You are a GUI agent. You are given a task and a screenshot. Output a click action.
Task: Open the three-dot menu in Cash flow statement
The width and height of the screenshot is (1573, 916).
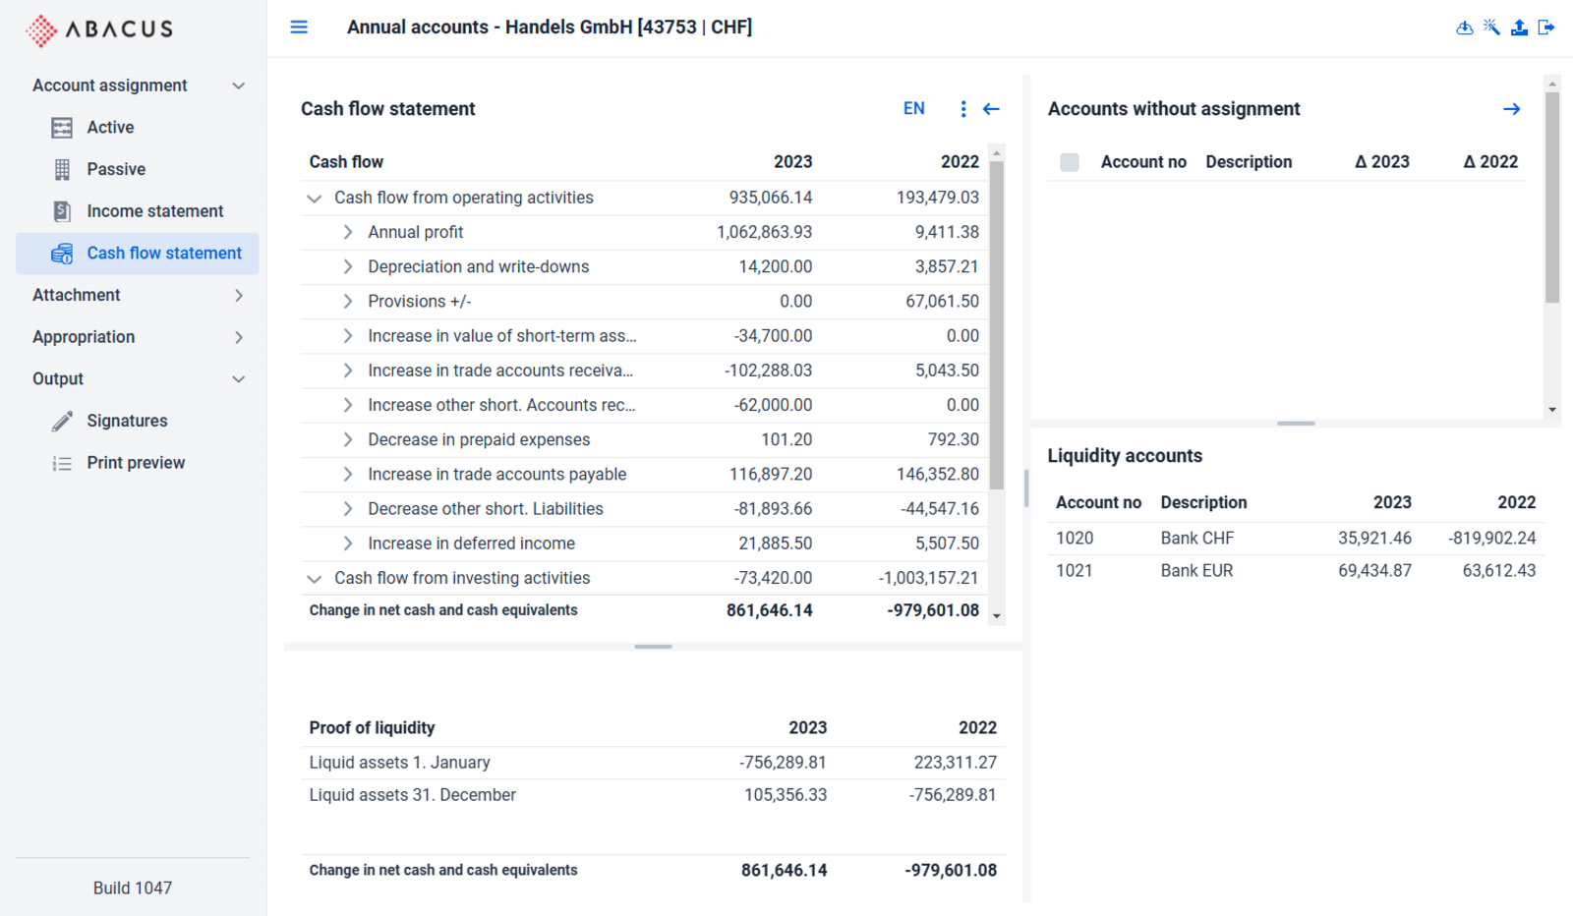point(962,109)
